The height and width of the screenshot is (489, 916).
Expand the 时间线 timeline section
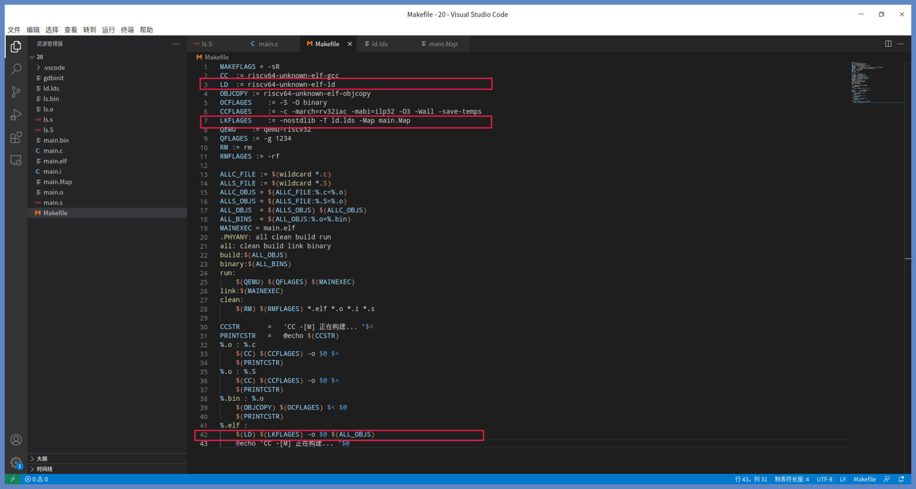[44, 469]
